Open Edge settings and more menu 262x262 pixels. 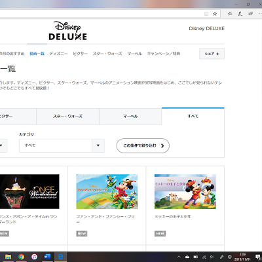[x=260, y=14]
